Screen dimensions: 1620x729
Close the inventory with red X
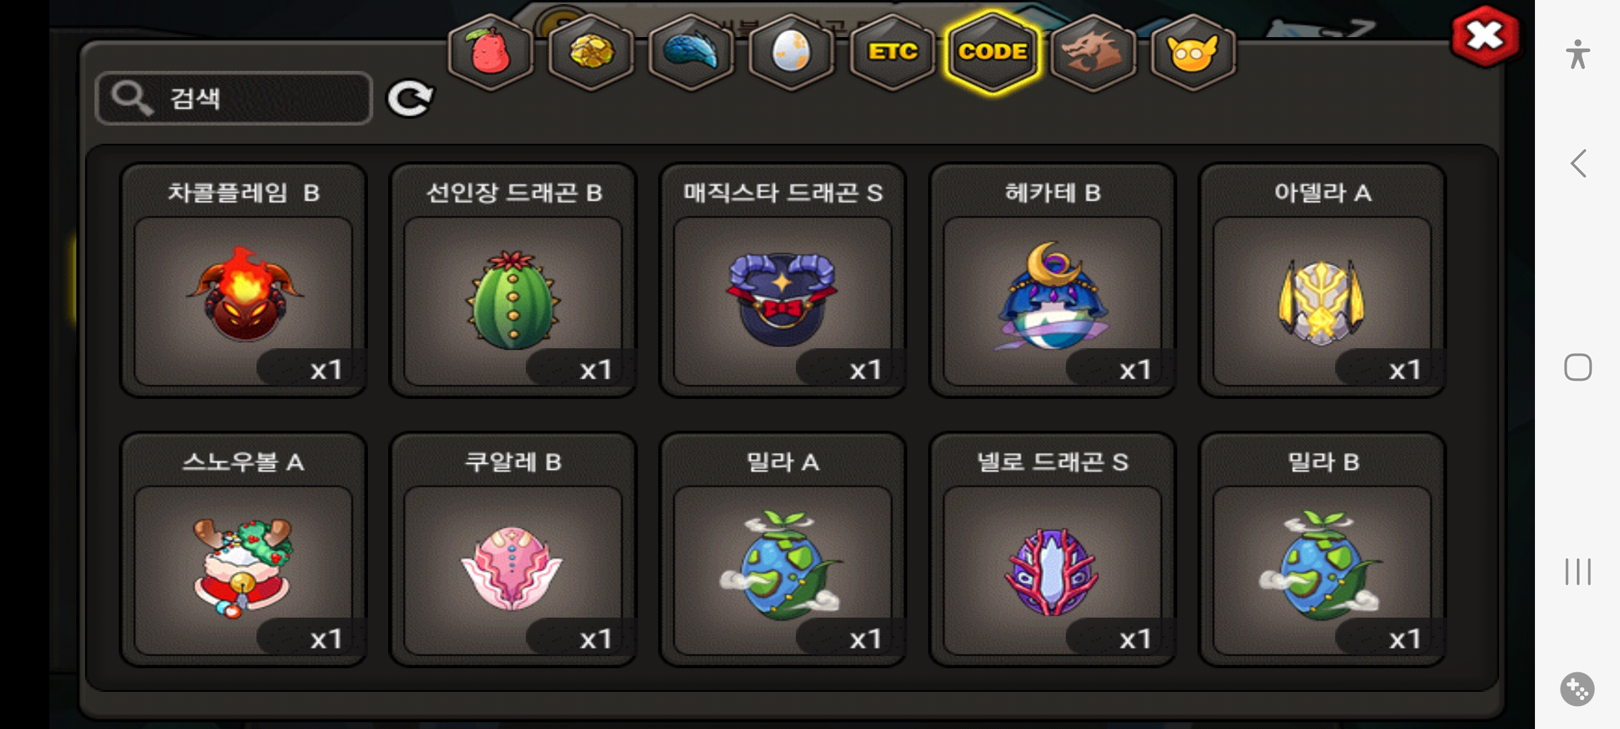[1486, 36]
